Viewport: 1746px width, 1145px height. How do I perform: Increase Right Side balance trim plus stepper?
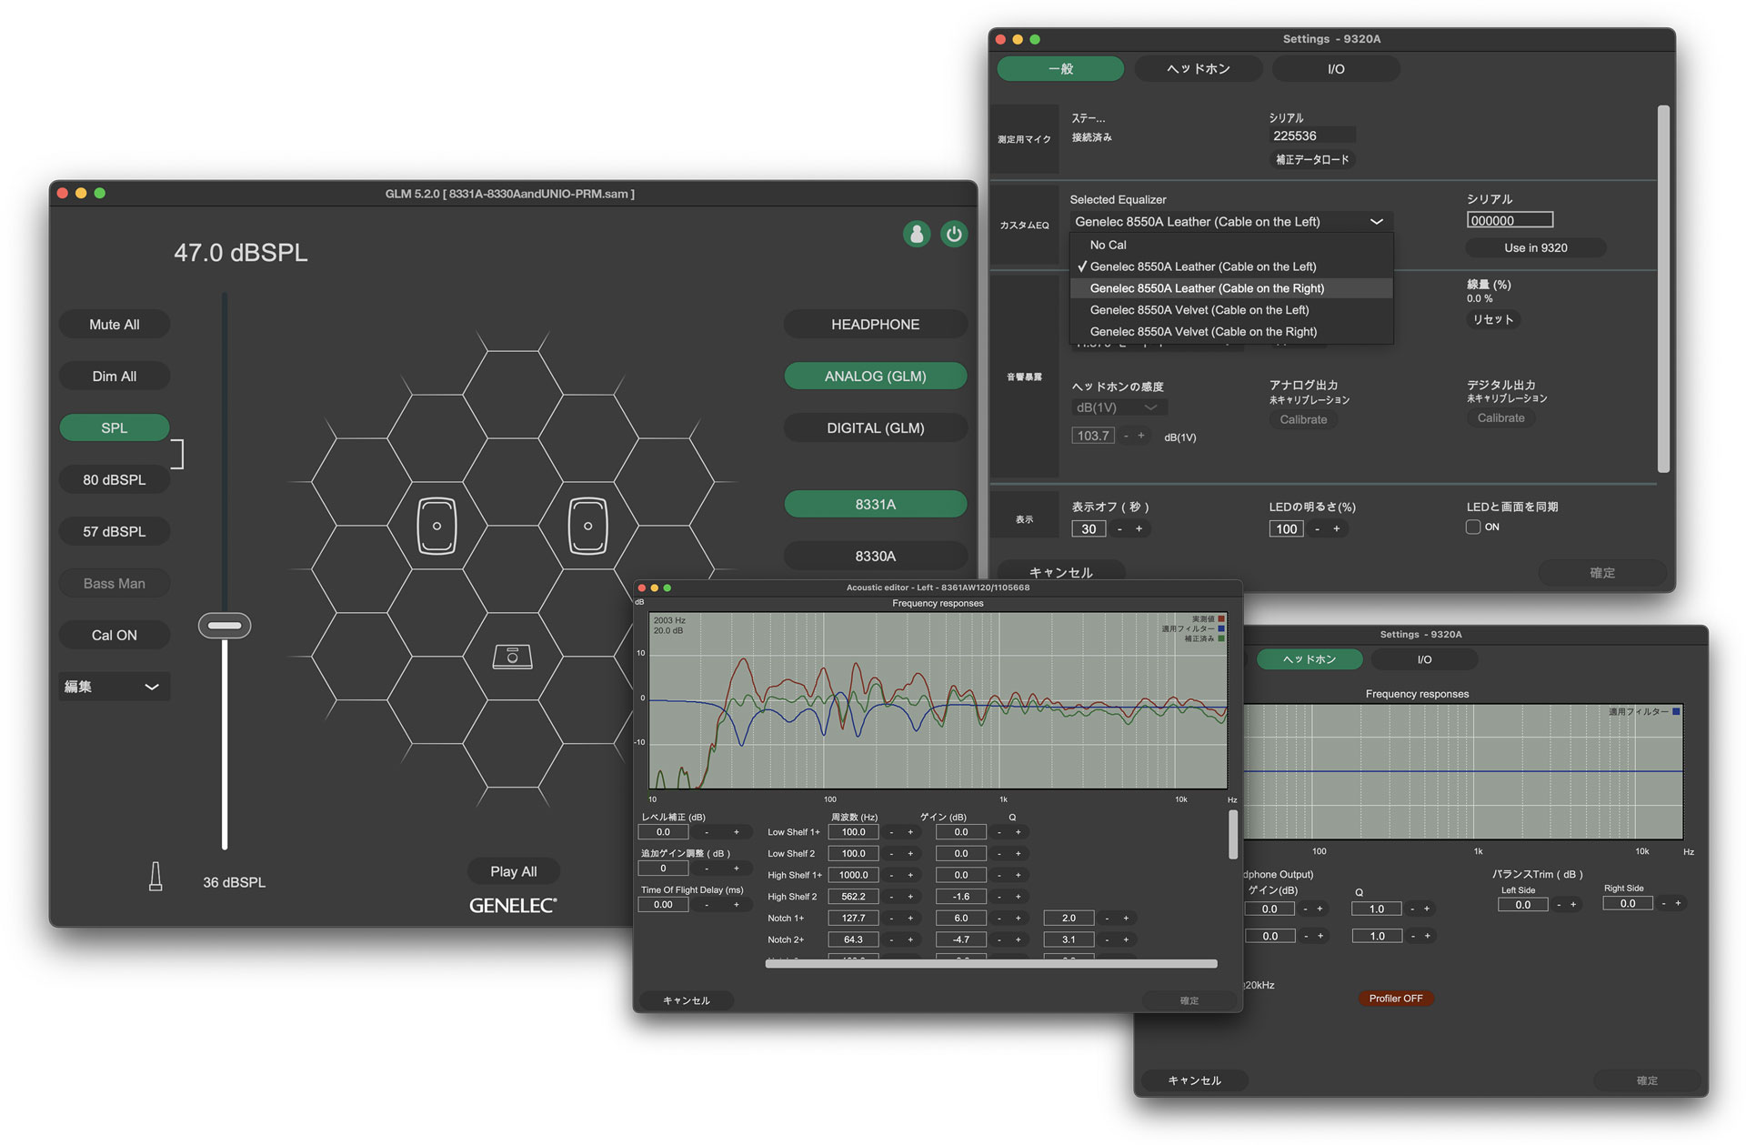1678,903
